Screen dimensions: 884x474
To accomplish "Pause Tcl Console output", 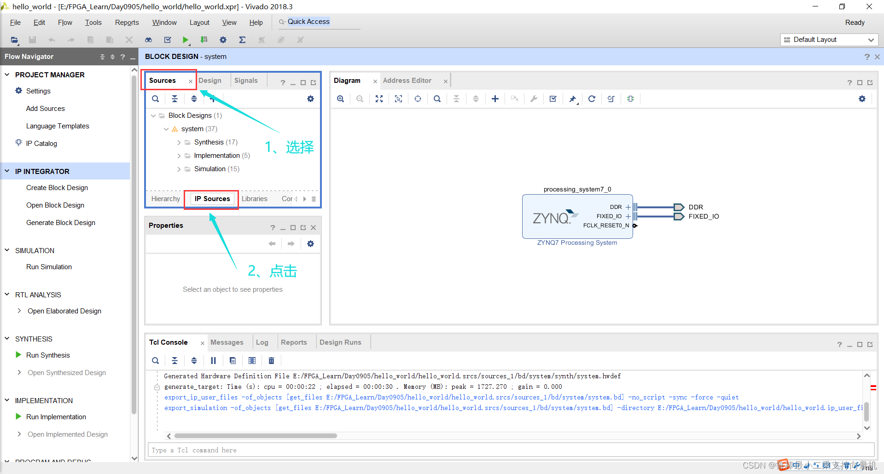I will (x=213, y=361).
